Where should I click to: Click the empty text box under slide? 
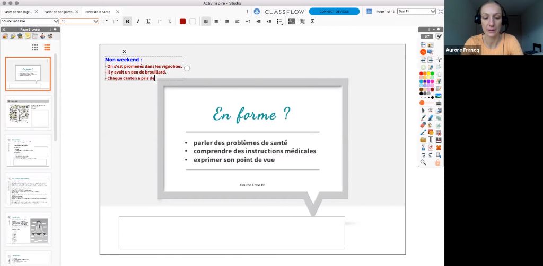click(232, 233)
